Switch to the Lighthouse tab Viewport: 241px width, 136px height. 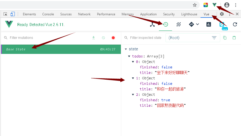click(x=189, y=14)
